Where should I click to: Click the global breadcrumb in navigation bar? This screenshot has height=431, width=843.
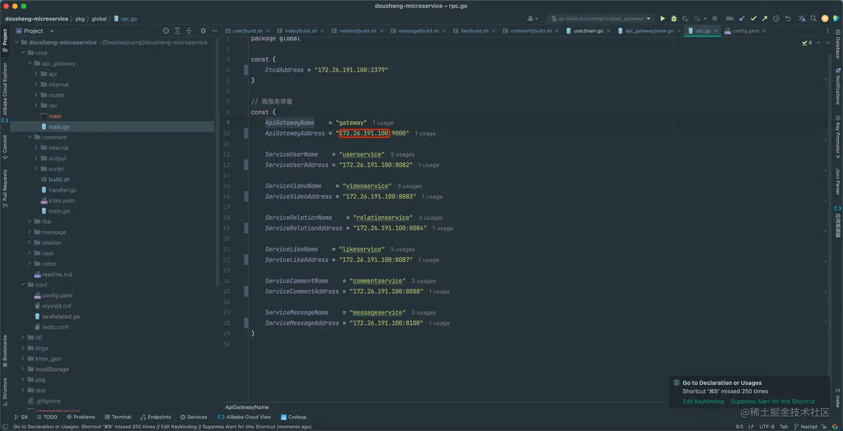coord(99,18)
